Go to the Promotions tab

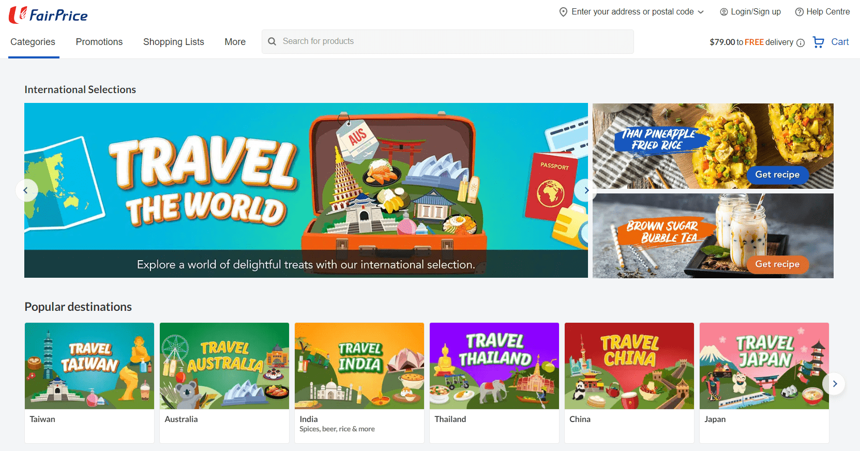(x=99, y=42)
